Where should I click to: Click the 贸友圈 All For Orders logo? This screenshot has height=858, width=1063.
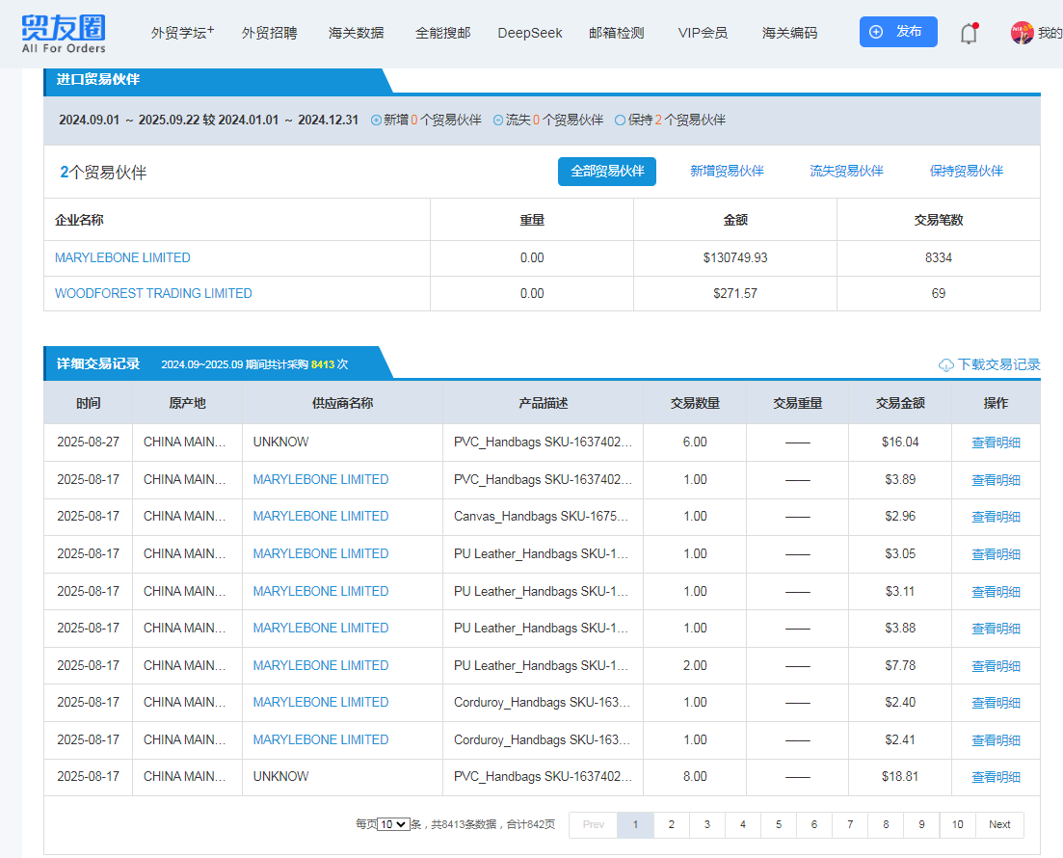(x=64, y=33)
